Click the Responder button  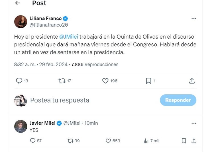pos(178,100)
